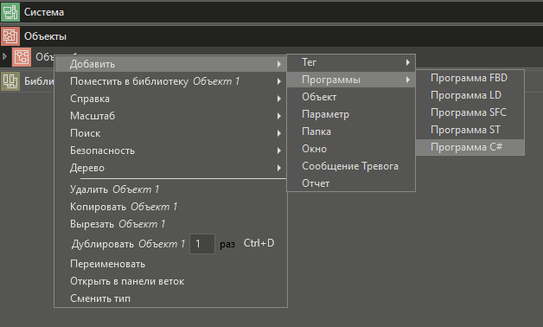Add a Параметр from the submenu
The height and width of the screenshot is (327, 543).
351,114
